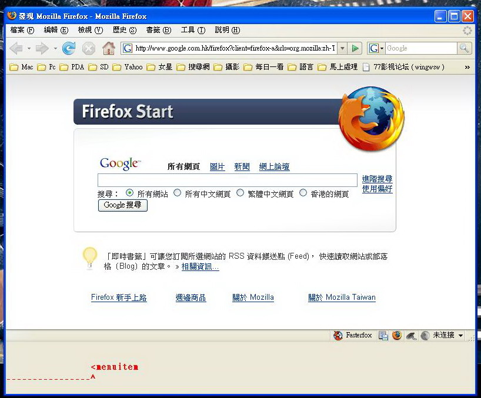
Task: Open the 進階搜尋 link
Action: click(x=377, y=179)
